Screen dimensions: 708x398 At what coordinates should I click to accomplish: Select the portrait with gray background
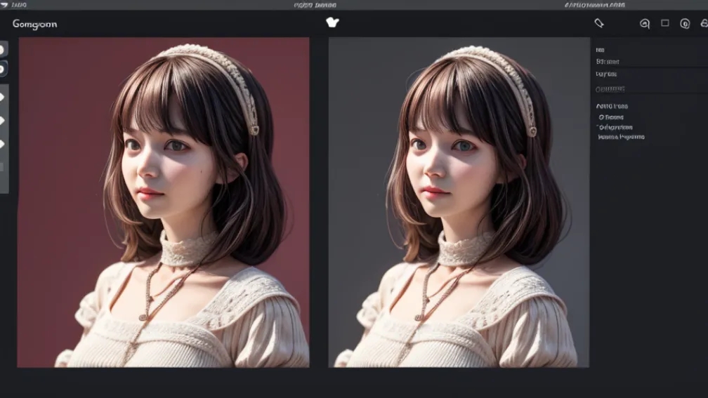pyautogui.click(x=459, y=202)
